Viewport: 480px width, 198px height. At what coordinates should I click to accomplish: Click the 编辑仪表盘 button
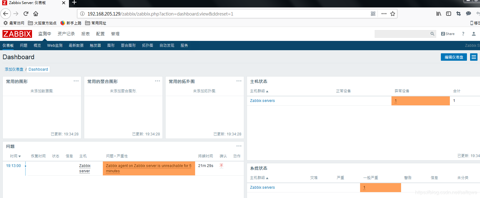454,57
